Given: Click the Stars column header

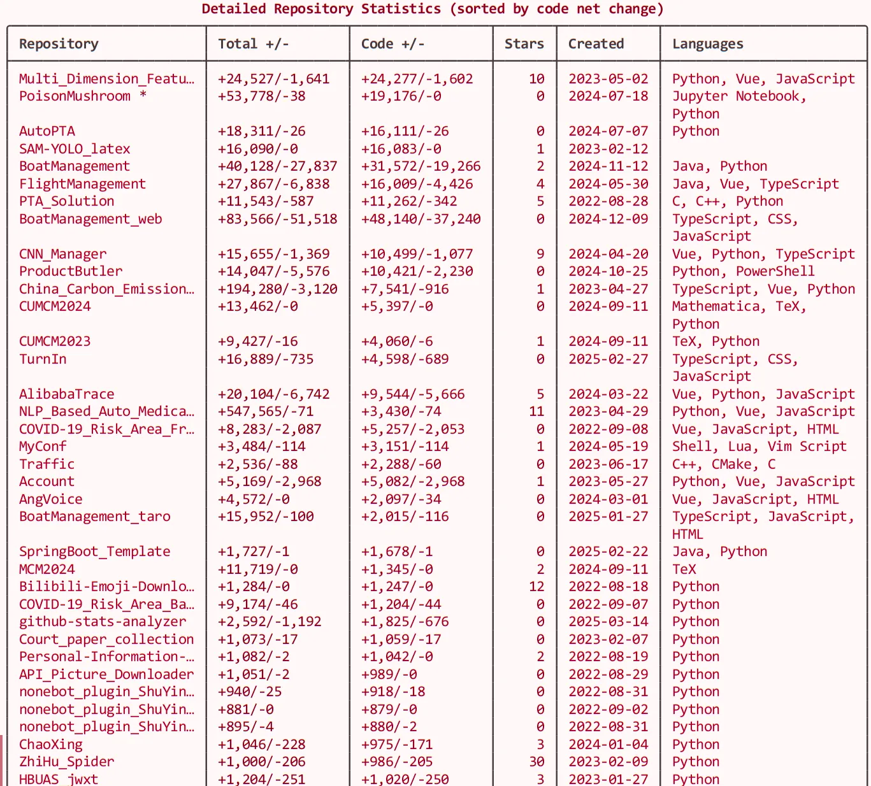Looking at the screenshot, I should tap(524, 44).
